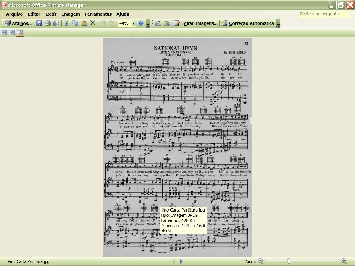The image size is (355, 266).
Task: Switch to Filmstrip view
Action: pyautogui.click(x=12, y=33)
